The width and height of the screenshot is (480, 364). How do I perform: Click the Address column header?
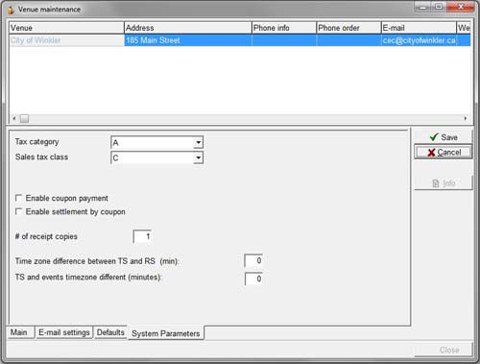coord(188,28)
